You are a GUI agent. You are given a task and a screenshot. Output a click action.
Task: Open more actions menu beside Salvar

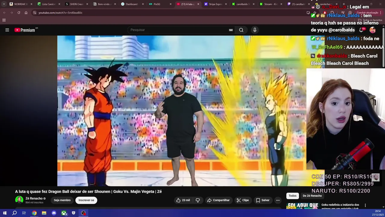[x=278, y=200]
